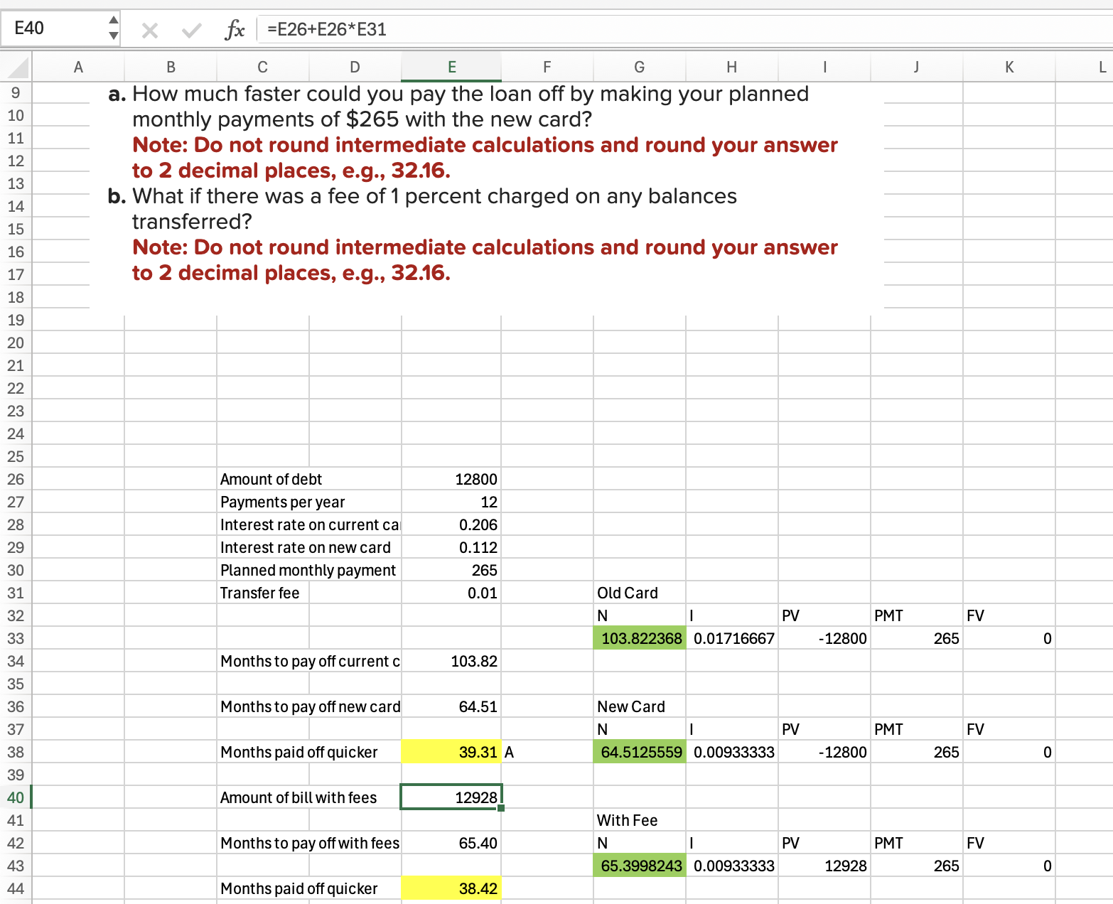Select column E header
The image size is (1113, 904).
pos(451,68)
